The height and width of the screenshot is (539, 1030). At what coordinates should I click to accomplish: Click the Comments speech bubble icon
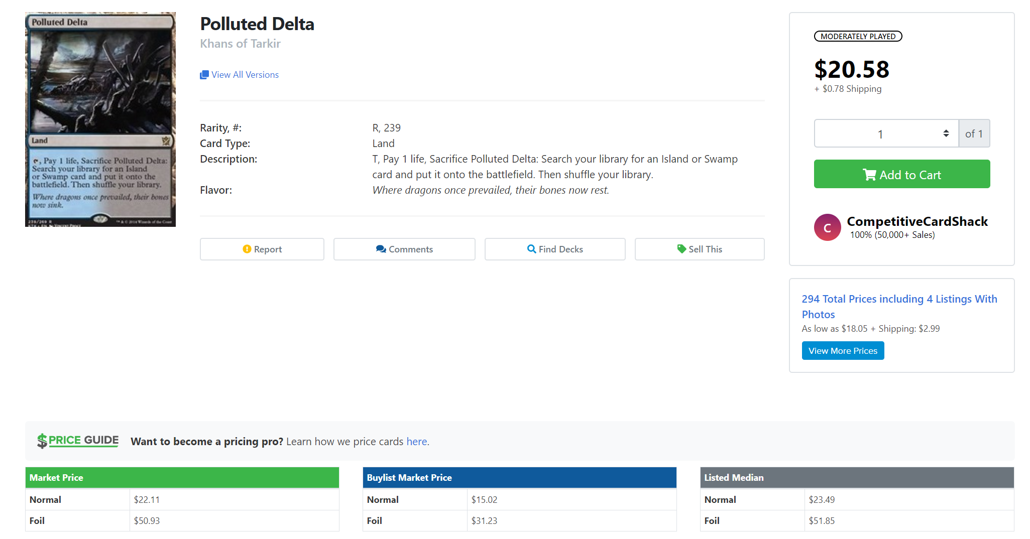[381, 249]
